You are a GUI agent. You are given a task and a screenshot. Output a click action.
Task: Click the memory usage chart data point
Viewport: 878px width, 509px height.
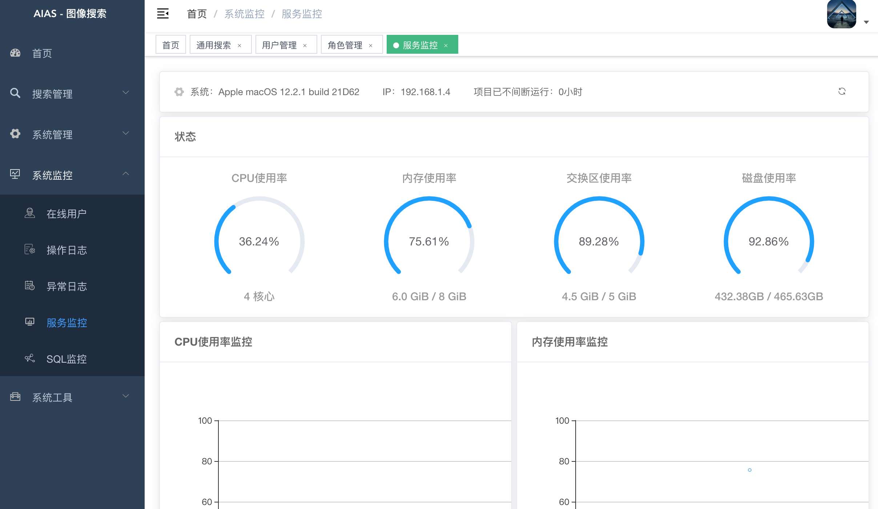(750, 470)
